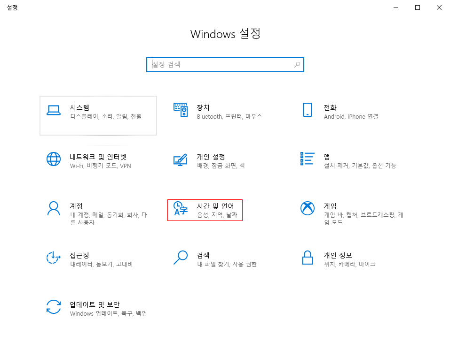Select the 앱 title

click(327, 157)
